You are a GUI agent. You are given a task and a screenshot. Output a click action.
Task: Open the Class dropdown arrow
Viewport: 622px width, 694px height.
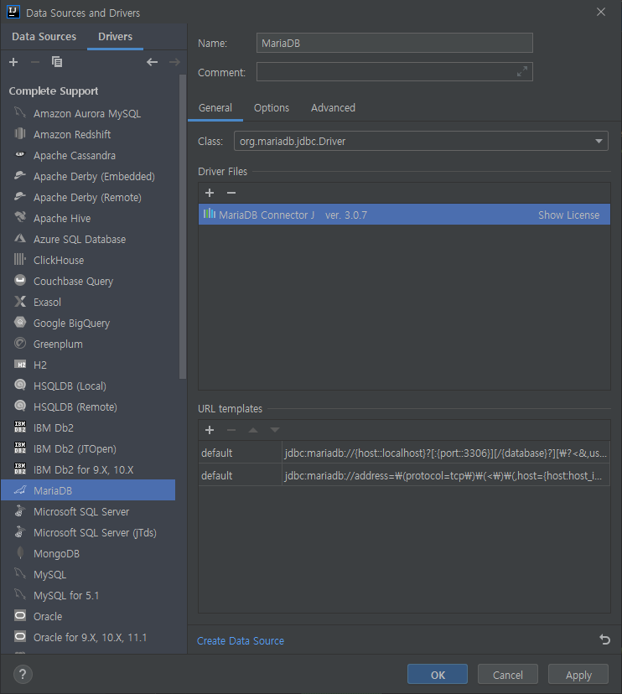point(599,141)
